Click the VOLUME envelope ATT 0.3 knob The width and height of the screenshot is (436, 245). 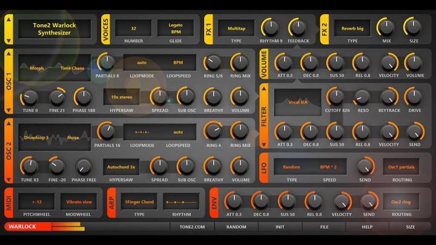(284, 62)
